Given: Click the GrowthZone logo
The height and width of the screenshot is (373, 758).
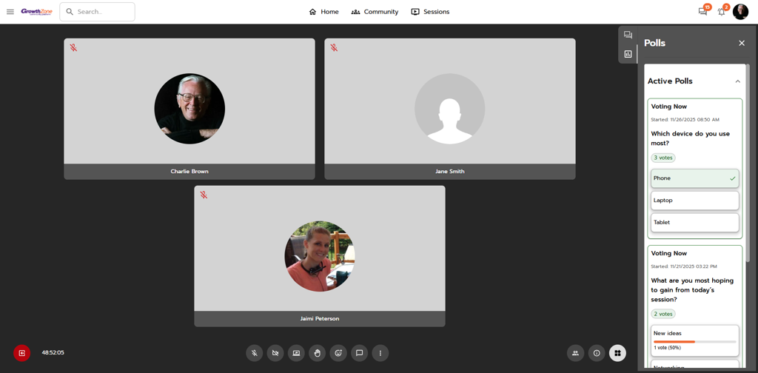Looking at the screenshot, I should point(37,12).
